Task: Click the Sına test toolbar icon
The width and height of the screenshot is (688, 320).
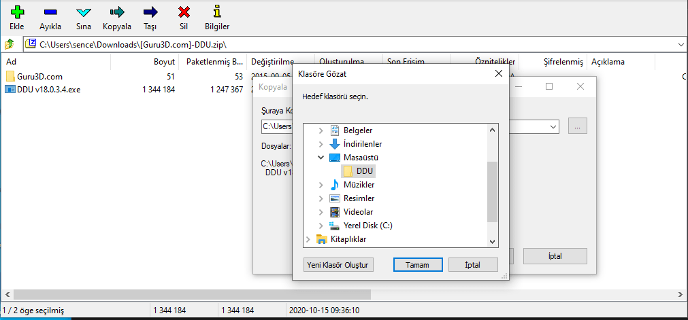Action: 84,12
